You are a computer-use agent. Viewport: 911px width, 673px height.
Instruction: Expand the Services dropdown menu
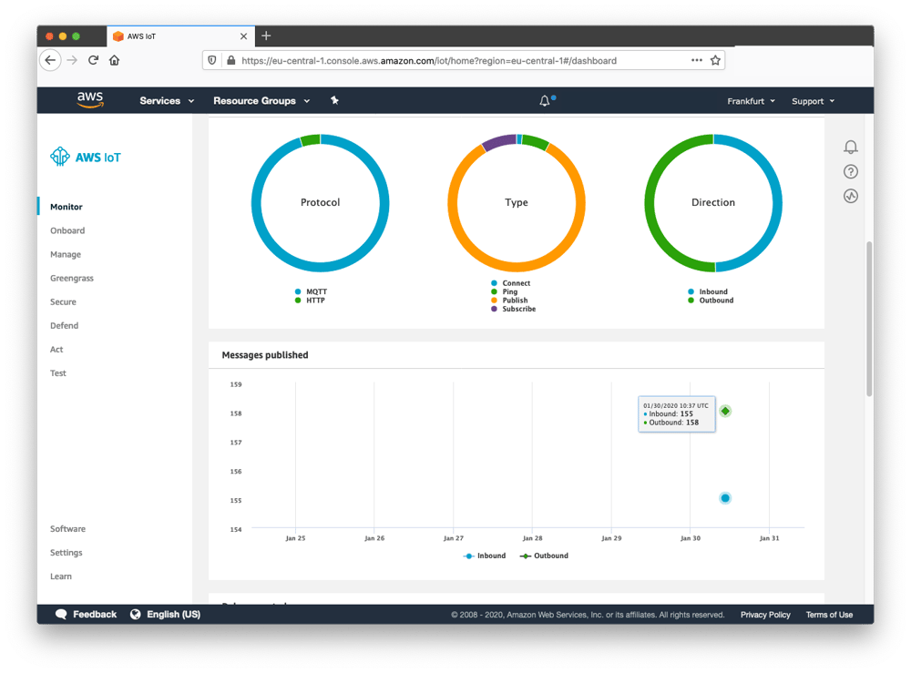coord(167,100)
